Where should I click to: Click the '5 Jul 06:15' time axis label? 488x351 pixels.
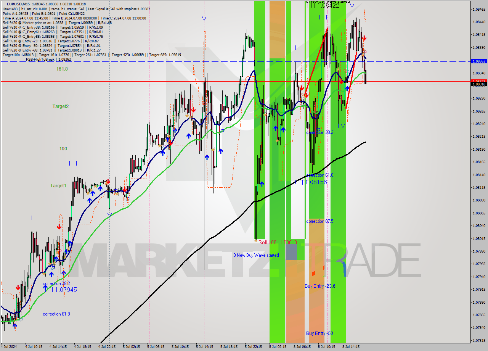click(156, 347)
